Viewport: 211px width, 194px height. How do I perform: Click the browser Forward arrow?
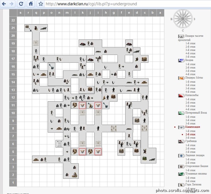pyautogui.click(x=12, y=4)
